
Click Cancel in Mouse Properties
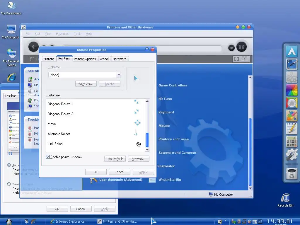click(x=120, y=172)
